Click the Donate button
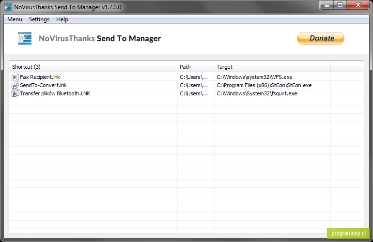373x242 pixels. (x=320, y=38)
